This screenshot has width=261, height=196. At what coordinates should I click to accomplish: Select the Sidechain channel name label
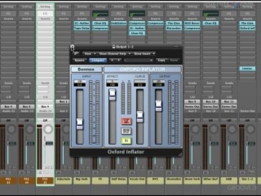click(63, 181)
